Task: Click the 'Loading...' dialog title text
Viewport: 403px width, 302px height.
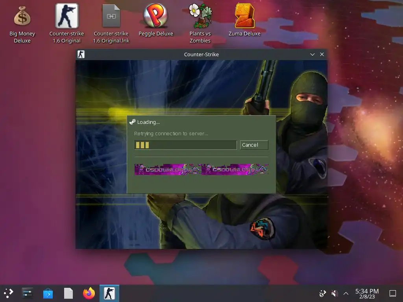Action: (148, 122)
